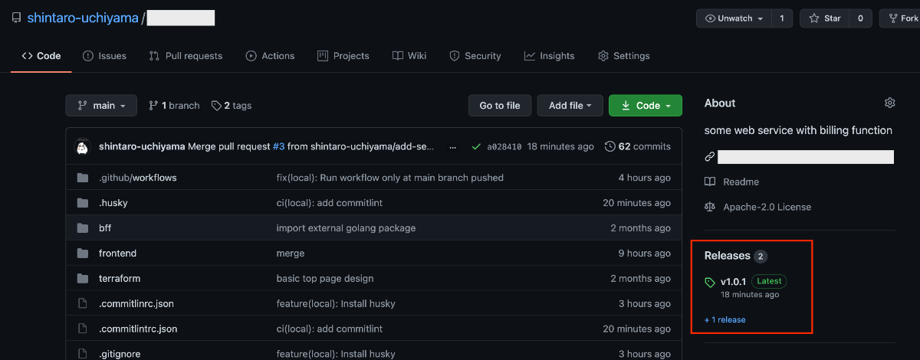Open the Apache-2.0 License link
Image resolution: width=920 pixels, height=360 pixels.
758,208
